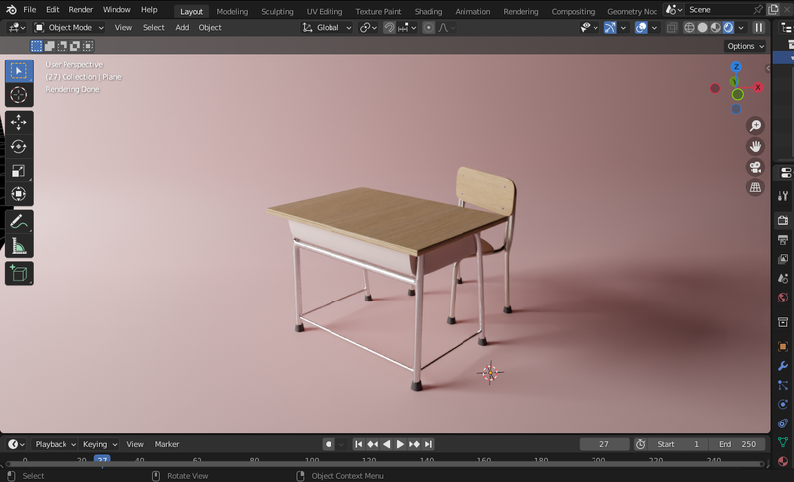This screenshot has width=794, height=482.
Task: Jump to the next keyframe
Action: pyautogui.click(x=414, y=444)
